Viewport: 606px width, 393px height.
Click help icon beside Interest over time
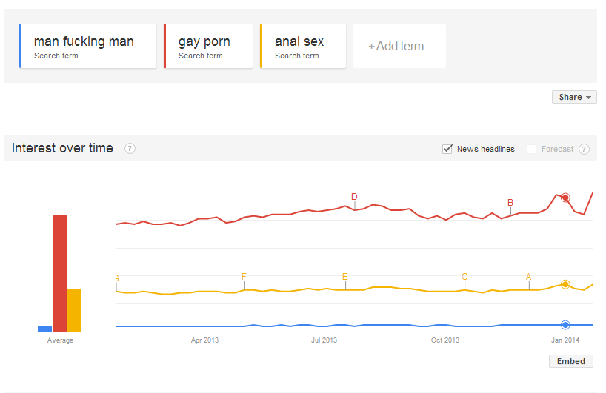click(x=130, y=148)
